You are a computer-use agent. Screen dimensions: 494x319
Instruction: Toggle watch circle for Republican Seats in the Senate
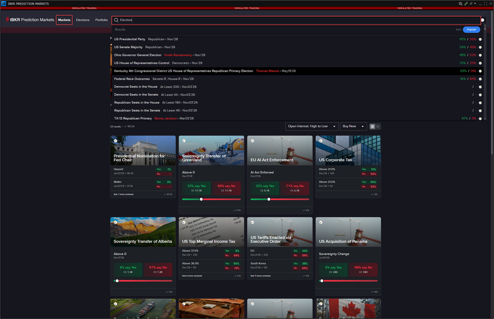pos(480,111)
